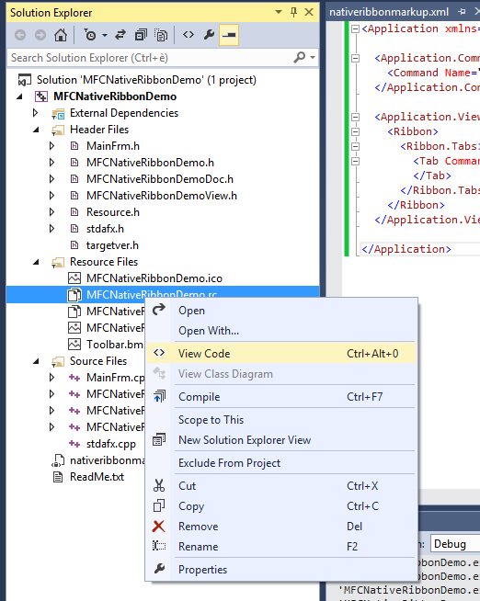The height and width of the screenshot is (601, 480).
Task: Click the Toolbar.bmp image file icon
Action: (74, 345)
